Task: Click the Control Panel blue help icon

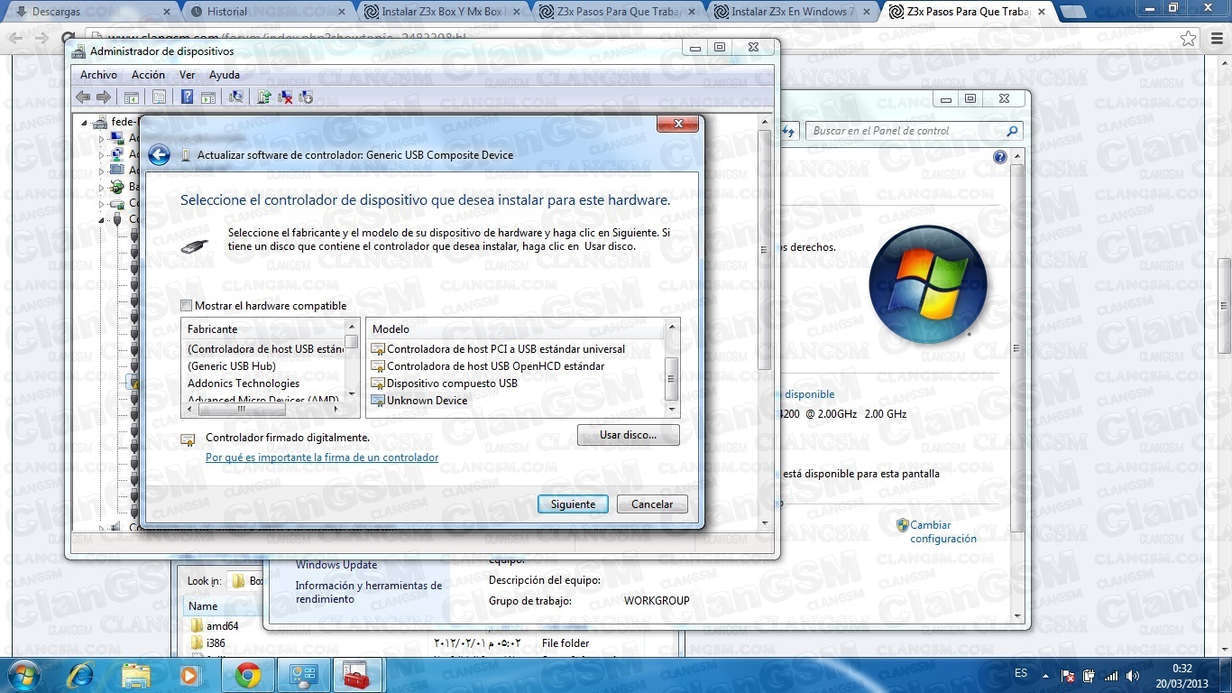Action: 999,157
